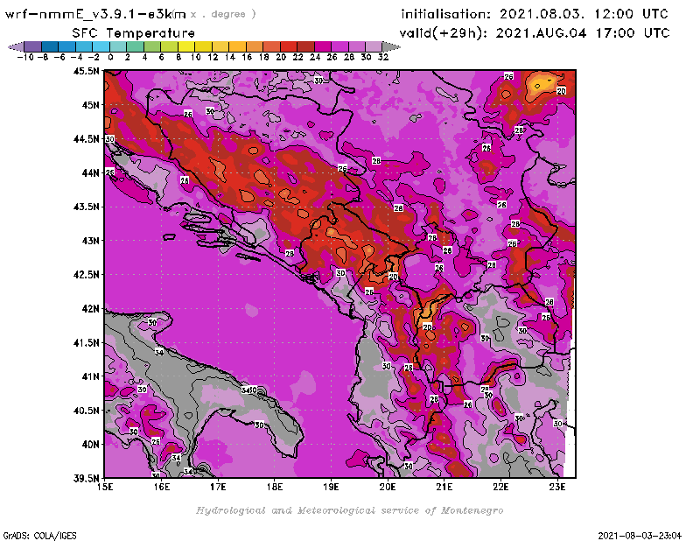Pick the dark red swatch between 22 and 24

tap(305, 46)
